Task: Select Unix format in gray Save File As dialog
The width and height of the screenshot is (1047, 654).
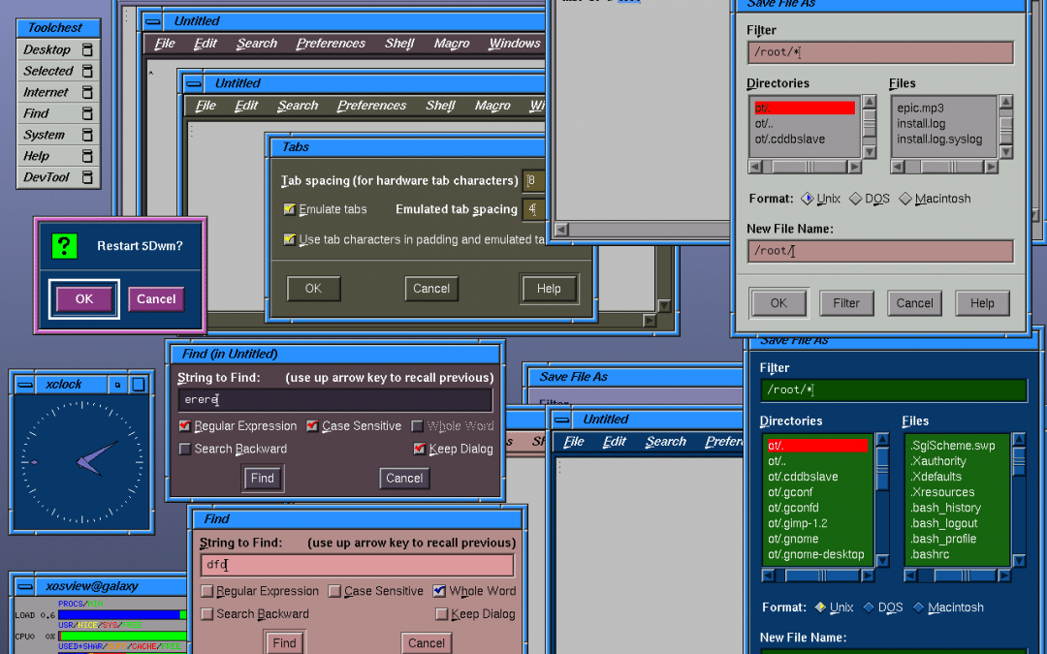Action: (808, 199)
